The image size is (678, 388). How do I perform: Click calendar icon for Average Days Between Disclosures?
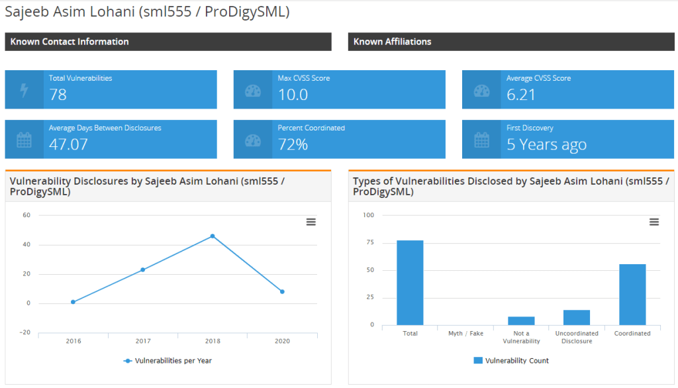point(24,140)
